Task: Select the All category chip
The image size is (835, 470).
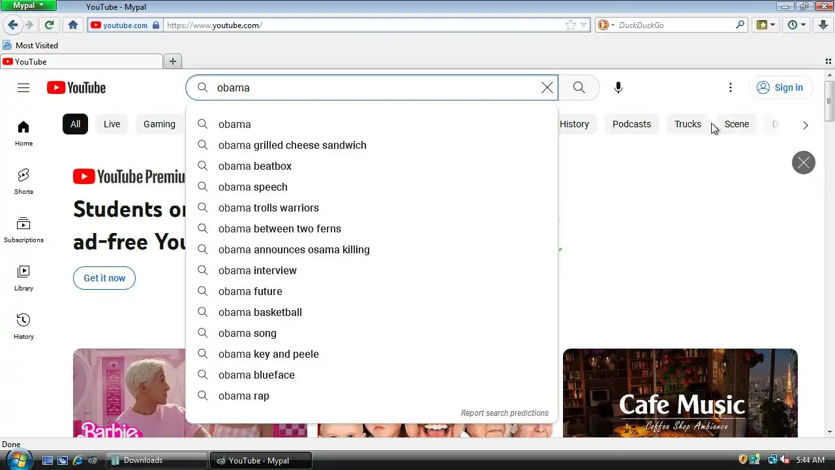Action: (75, 124)
